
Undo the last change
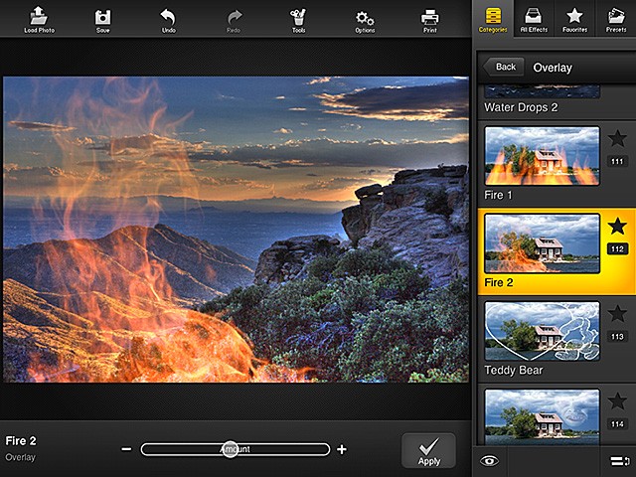[168, 17]
